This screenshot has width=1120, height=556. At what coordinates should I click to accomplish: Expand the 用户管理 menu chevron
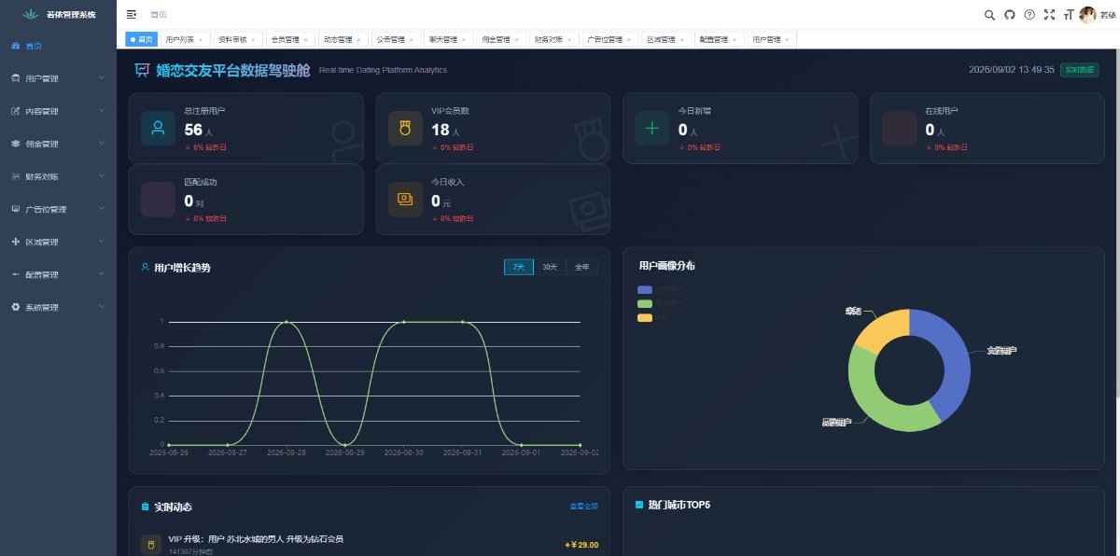pyautogui.click(x=101, y=78)
